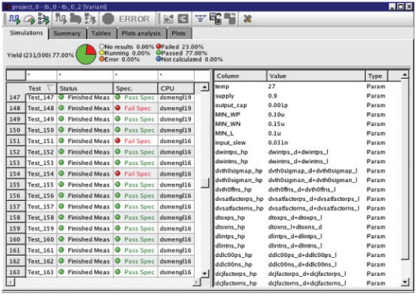
Task: Click the Spec. column header
Action: (x=135, y=88)
